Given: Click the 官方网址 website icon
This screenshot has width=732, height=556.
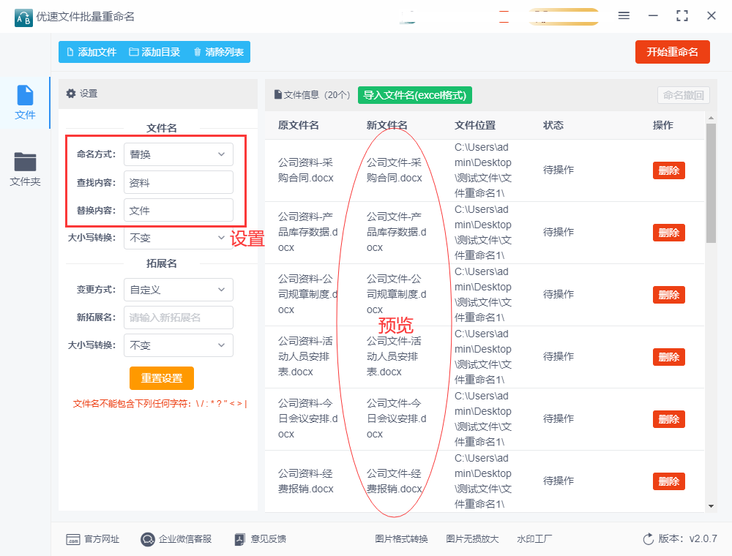Looking at the screenshot, I should pos(72,540).
